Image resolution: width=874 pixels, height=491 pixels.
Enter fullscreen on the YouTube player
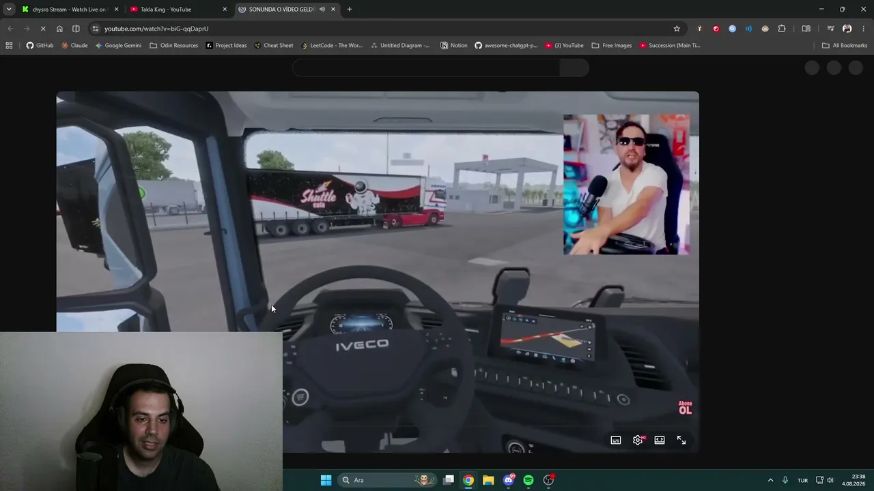pyautogui.click(x=681, y=441)
